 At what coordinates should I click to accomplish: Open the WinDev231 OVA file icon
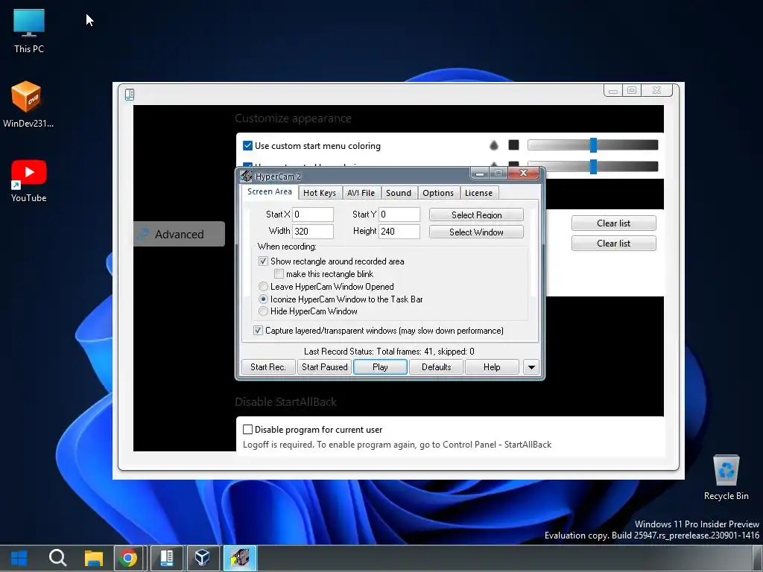point(28,104)
